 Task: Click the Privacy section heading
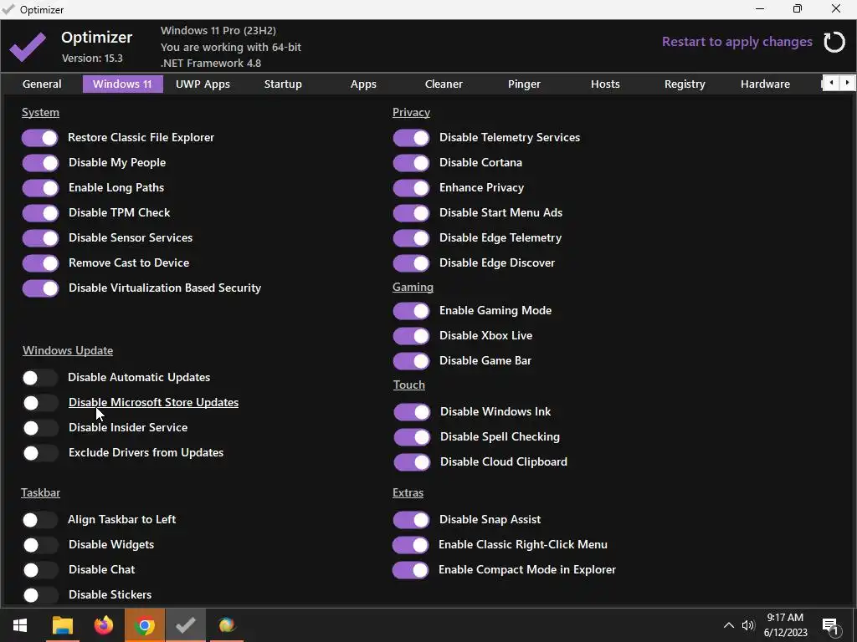click(x=411, y=113)
